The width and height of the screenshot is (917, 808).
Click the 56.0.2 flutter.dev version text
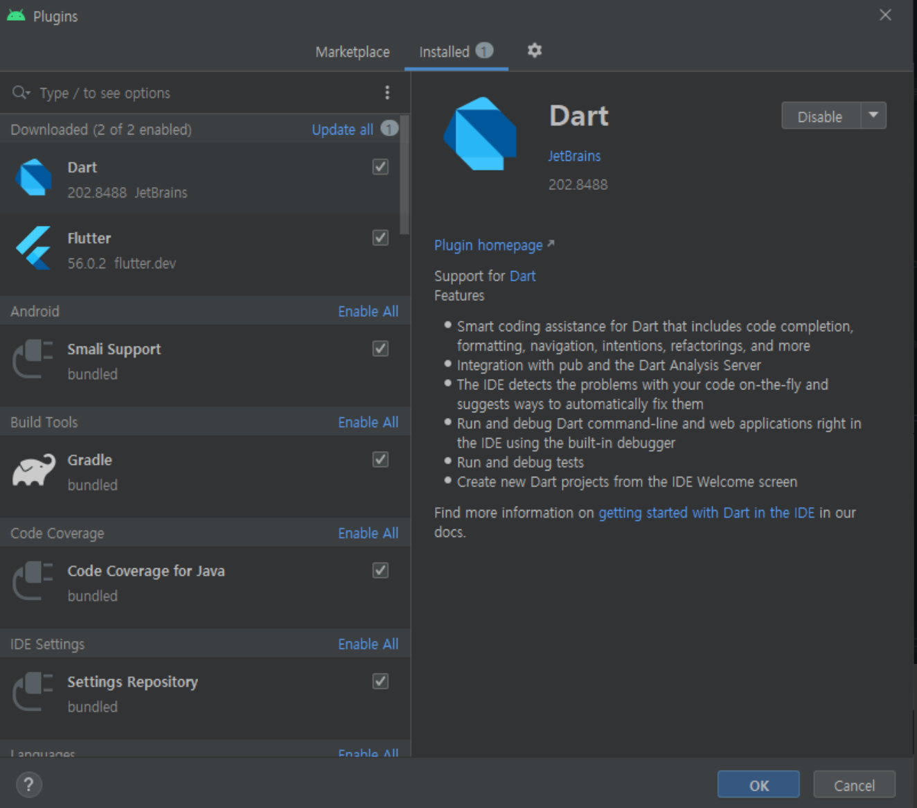pos(121,263)
